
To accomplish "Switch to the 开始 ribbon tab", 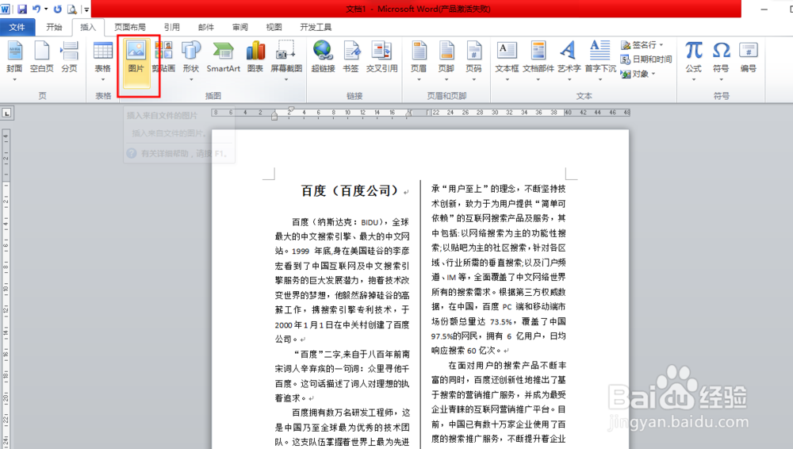I will click(54, 27).
